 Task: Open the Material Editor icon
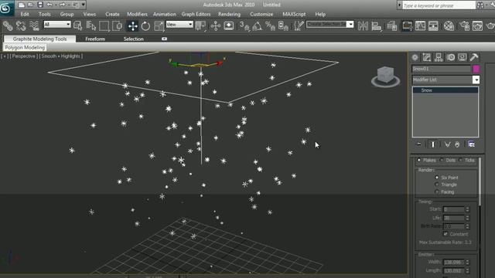coord(449,25)
